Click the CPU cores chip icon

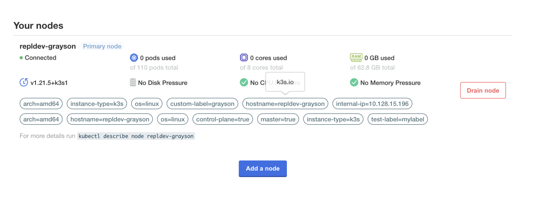click(x=244, y=58)
